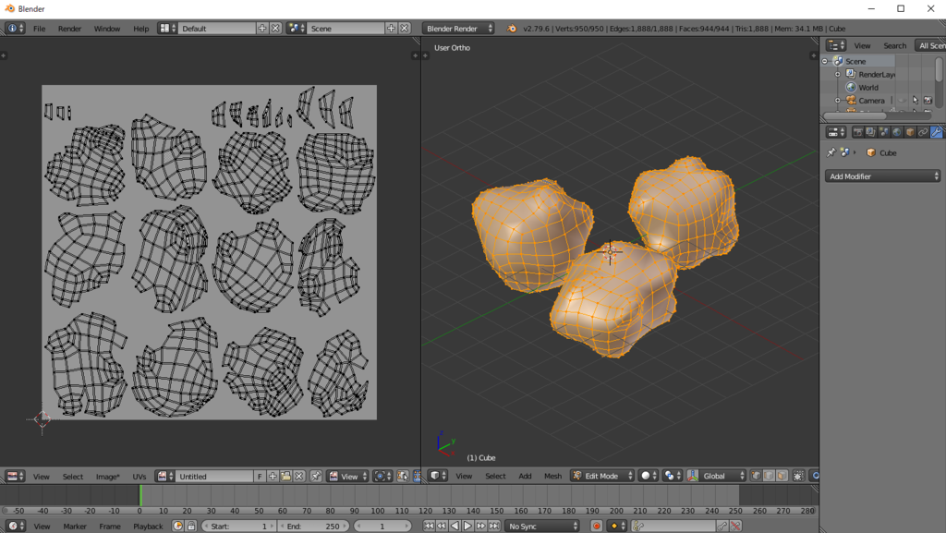Image resolution: width=946 pixels, height=533 pixels.
Task: Open the Add Modifier dropdown
Action: click(x=882, y=176)
